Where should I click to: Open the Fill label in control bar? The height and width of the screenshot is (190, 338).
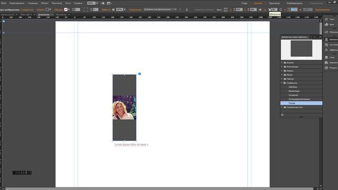tap(40, 9)
